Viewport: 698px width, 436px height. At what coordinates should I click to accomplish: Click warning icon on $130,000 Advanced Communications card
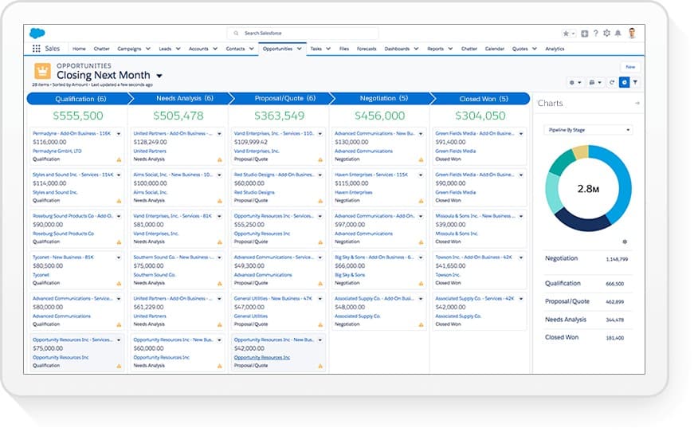421,159
